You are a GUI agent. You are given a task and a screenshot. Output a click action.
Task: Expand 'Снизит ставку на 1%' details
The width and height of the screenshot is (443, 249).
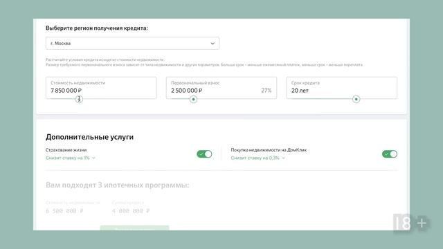click(x=71, y=158)
